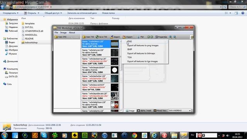Switch to Mixed View tab

160,111
